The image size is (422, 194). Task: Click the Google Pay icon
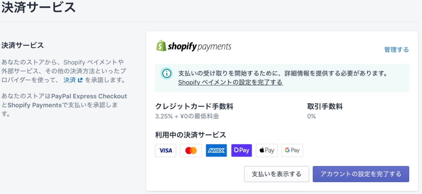[x=292, y=150]
